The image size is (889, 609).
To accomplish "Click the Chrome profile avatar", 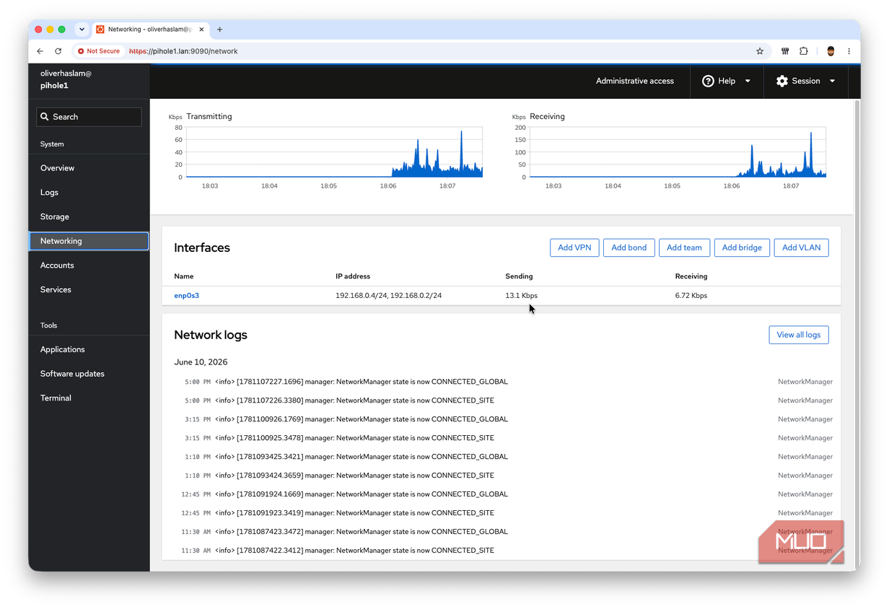I will point(831,51).
